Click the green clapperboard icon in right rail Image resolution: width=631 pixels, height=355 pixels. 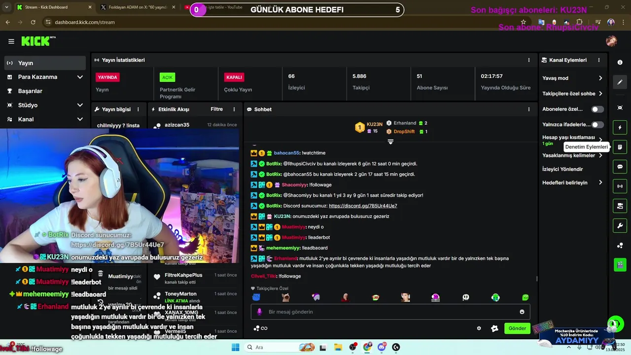pos(620,265)
